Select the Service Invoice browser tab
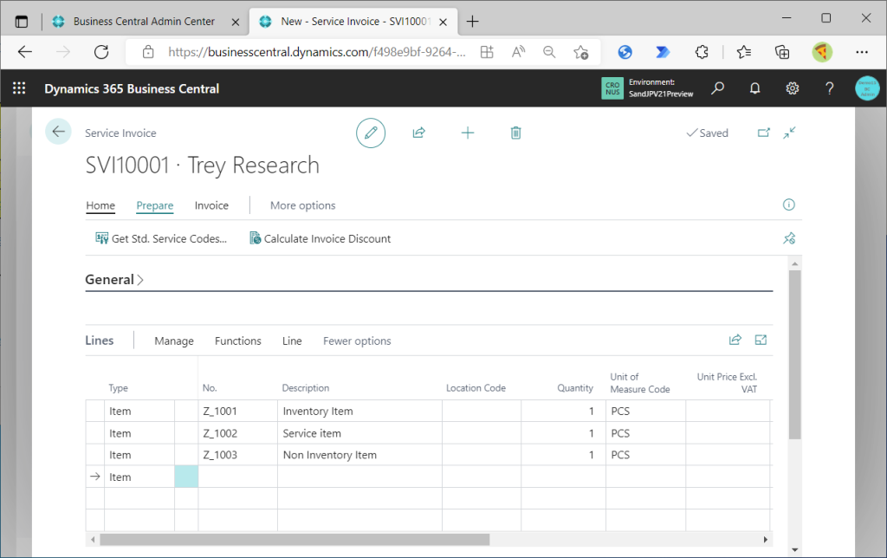This screenshot has width=887, height=558. click(x=354, y=22)
